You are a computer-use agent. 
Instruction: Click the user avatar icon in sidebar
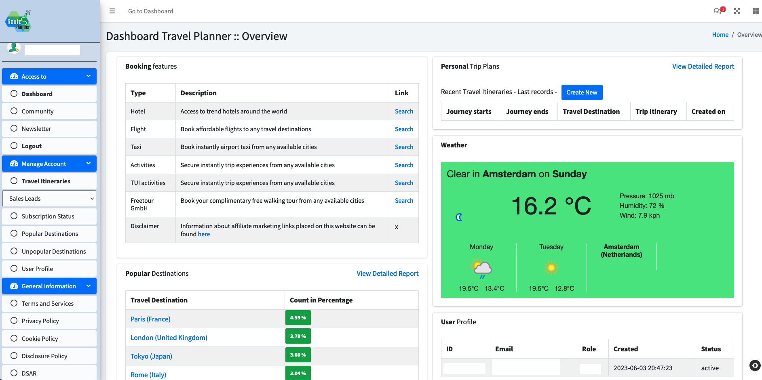click(x=13, y=48)
